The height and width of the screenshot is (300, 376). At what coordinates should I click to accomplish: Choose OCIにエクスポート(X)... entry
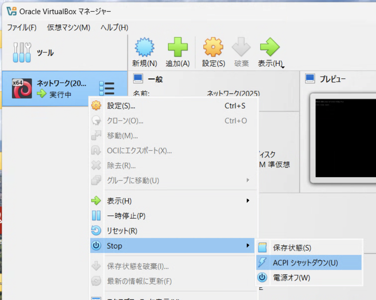point(174,150)
